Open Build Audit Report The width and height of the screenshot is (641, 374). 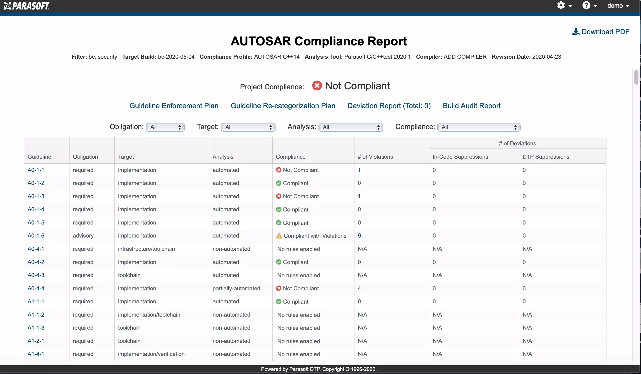tap(472, 106)
